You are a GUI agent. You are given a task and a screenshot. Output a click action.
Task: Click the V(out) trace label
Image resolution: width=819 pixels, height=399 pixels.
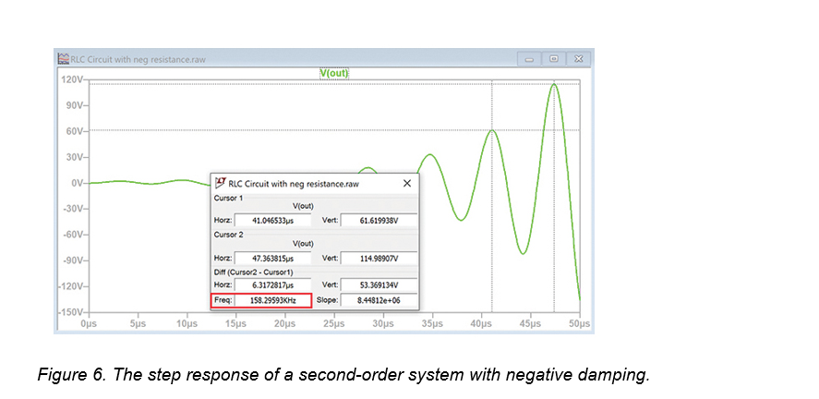pyautogui.click(x=333, y=73)
